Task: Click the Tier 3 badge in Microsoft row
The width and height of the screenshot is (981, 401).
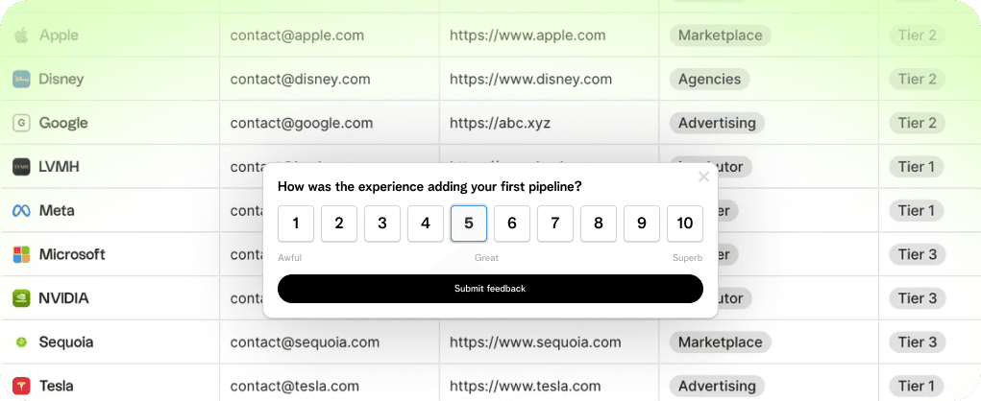Action: 918,254
